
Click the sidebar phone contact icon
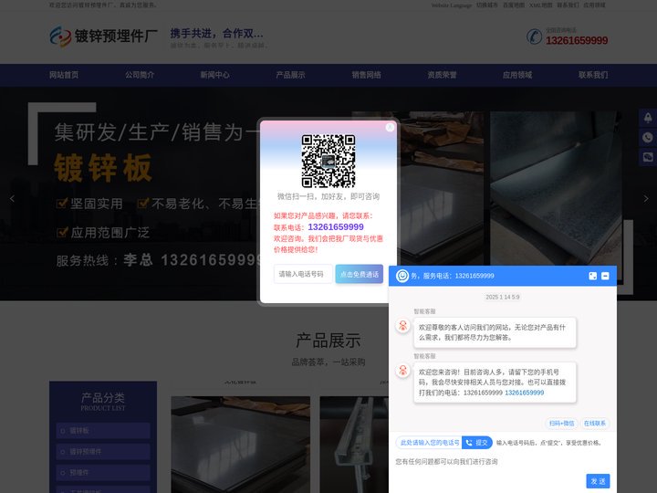point(648,137)
